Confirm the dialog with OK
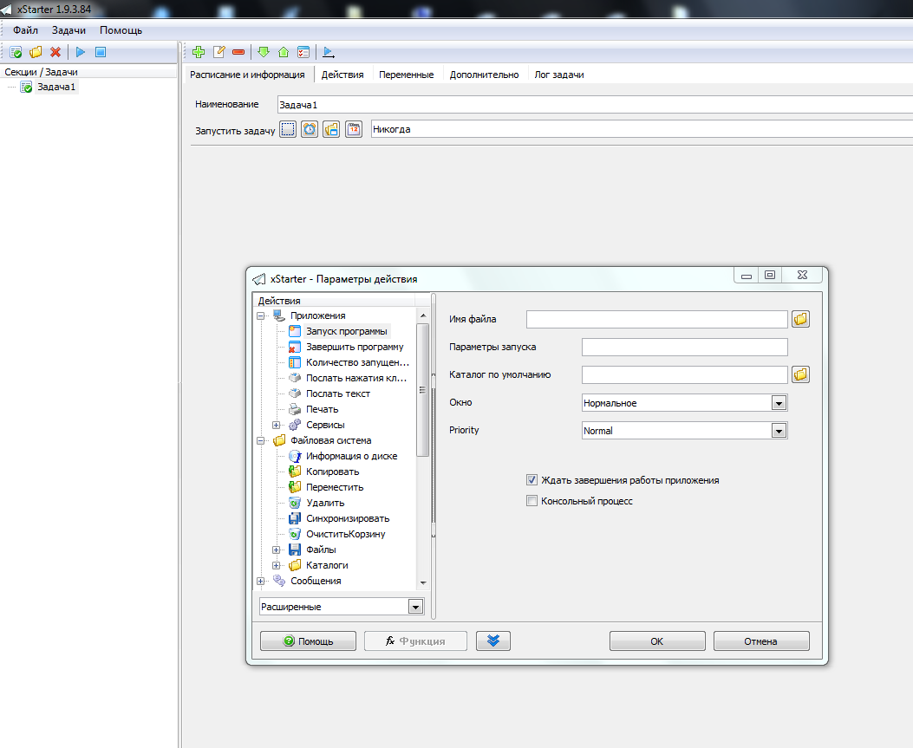Image resolution: width=913 pixels, height=748 pixels. point(657,641)
